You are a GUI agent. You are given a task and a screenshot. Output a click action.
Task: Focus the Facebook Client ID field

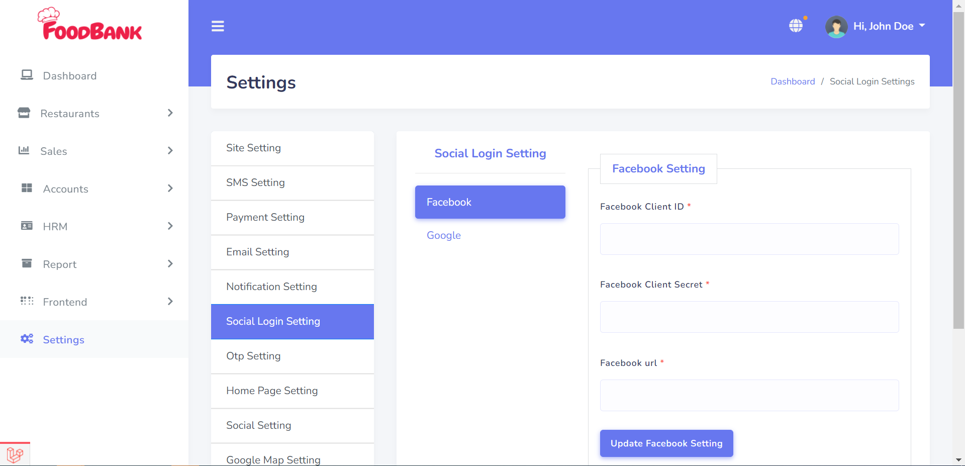[749, 239]
